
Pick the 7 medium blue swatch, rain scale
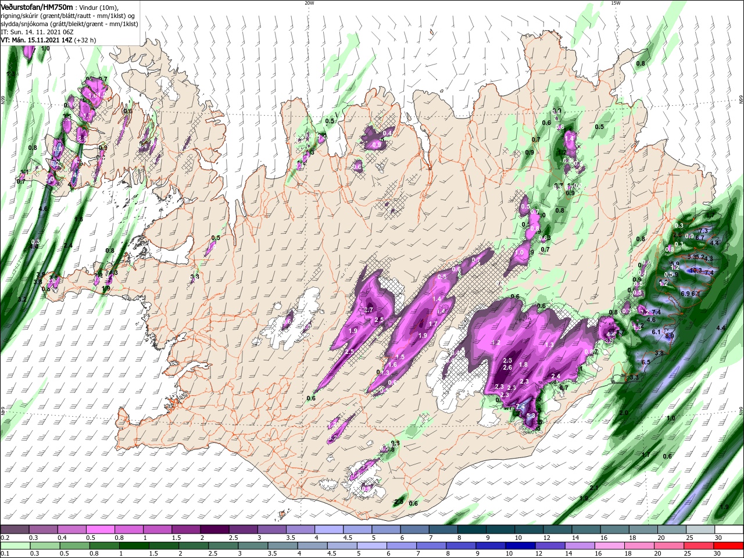tap(431, 545)
